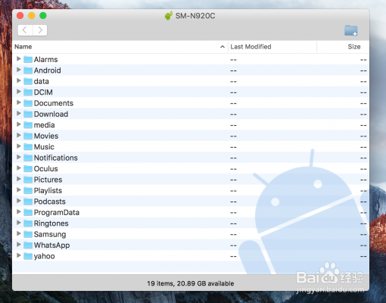Toggle the sort direction arrow in Name column
386x303 pixels.
tap(223, 47)
